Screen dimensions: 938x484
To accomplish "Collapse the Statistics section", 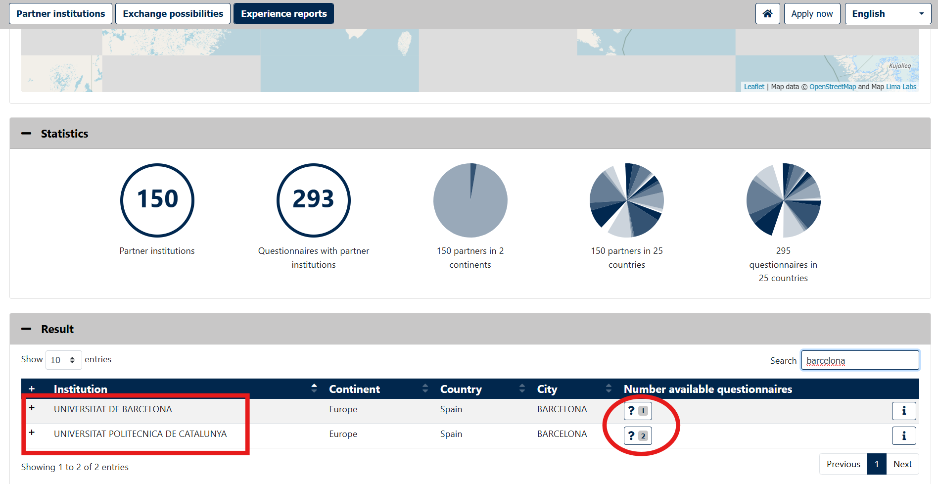I will (27, 134).
